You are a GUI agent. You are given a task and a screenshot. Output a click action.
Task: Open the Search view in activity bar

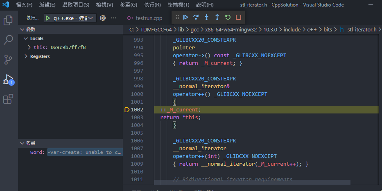coord(8,40)
